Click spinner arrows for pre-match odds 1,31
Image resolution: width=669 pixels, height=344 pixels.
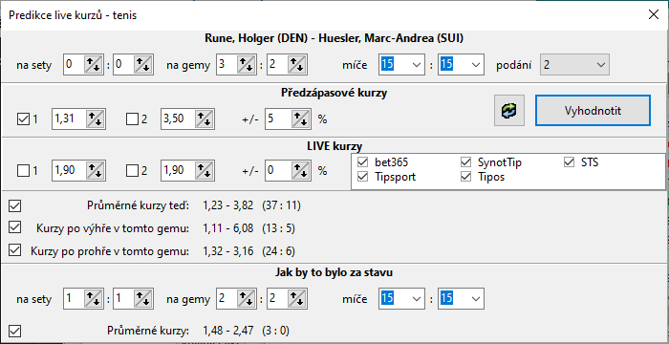pyautogui.click(x=95, y=118)
